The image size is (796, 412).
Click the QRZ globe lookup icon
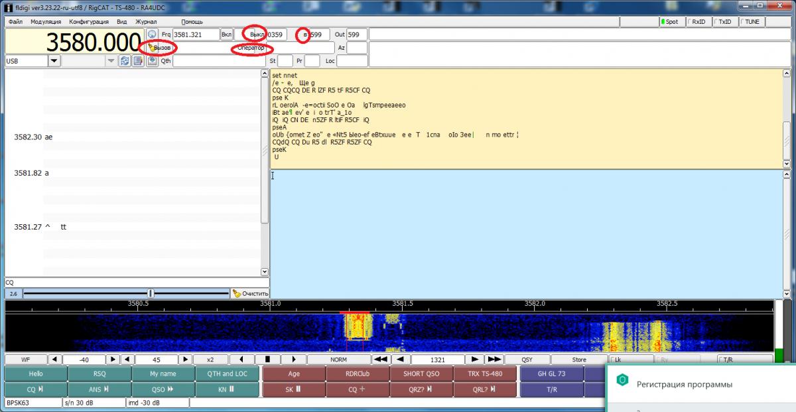(152, 34)
